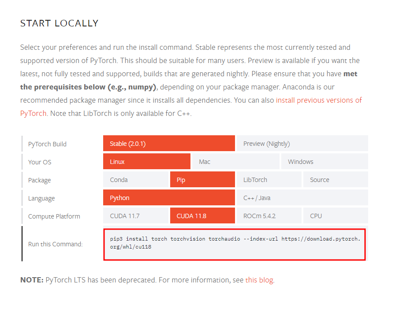Pick LibTorch as the package
This screenshot has width=414, height=323.
[269, 180]
